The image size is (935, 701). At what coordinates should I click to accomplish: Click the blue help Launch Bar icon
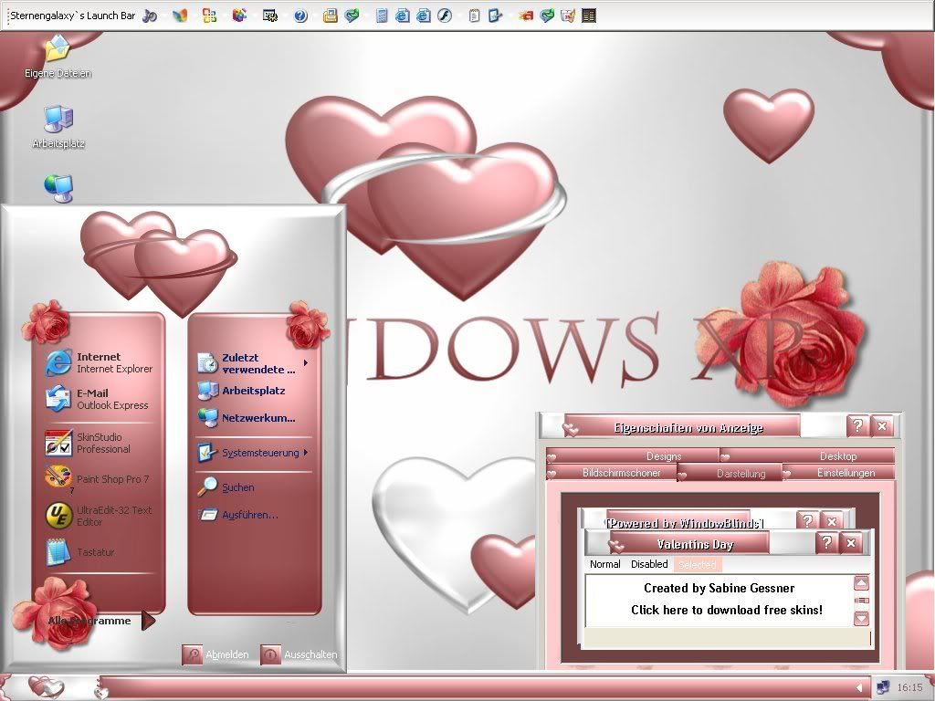coord(300,16)
